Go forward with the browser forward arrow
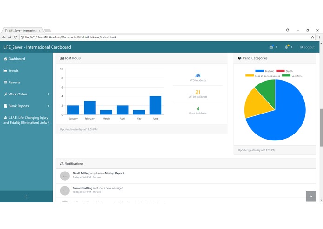 pos(10,37)
